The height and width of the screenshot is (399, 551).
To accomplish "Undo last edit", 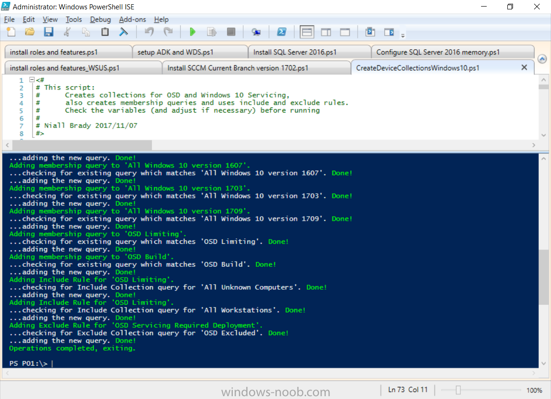I will tap(149, 32).
